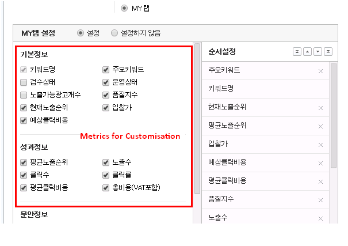The width and height of the screenshot is (348, 246).
Task: Click the metrics panel vertical scrollbar
Action: click(197, 115)
